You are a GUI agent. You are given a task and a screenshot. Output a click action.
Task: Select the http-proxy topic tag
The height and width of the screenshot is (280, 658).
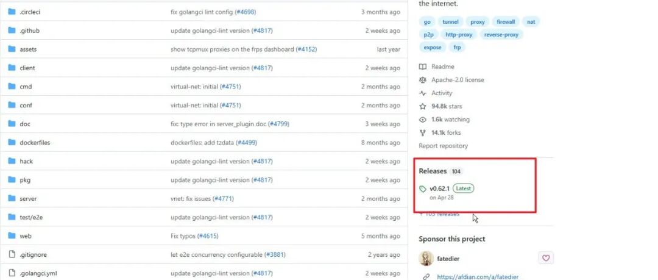pos(459,35)
